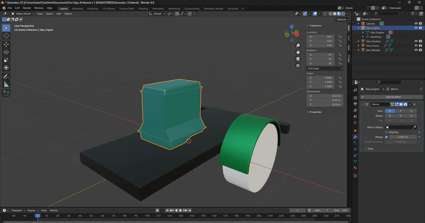The width and height of the screenshot is (425, 223).
Task: Select the Annotate tool
Action: (6, 76)
